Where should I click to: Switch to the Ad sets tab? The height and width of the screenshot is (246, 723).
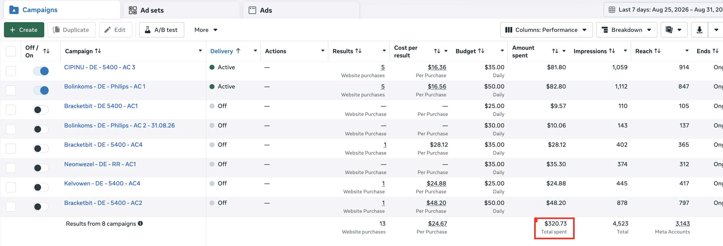coord(182,10)
